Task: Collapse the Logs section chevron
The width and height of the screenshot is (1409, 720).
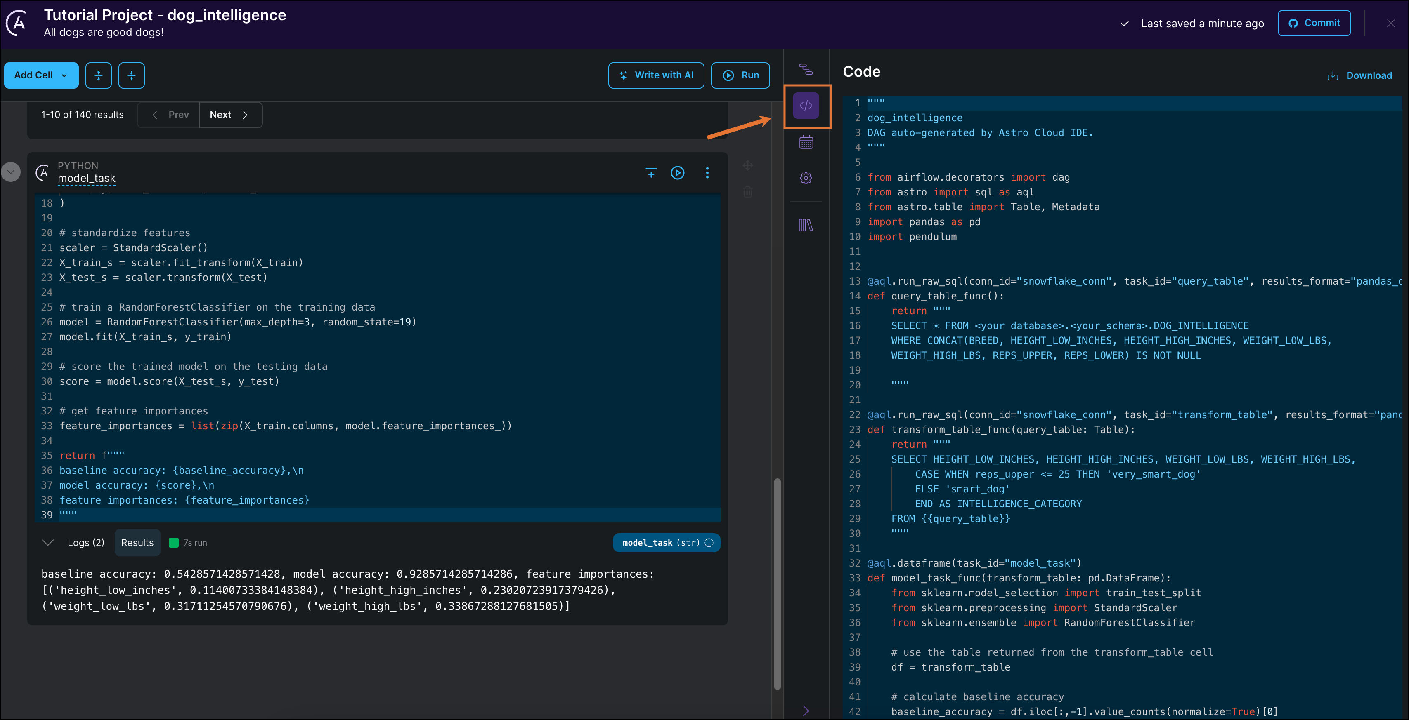Action: [47, 542]
